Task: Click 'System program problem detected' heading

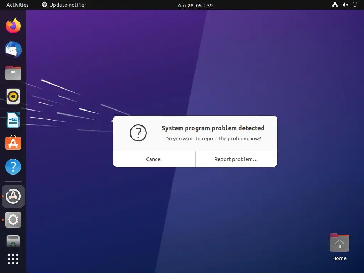Action: tap(213, 128)
